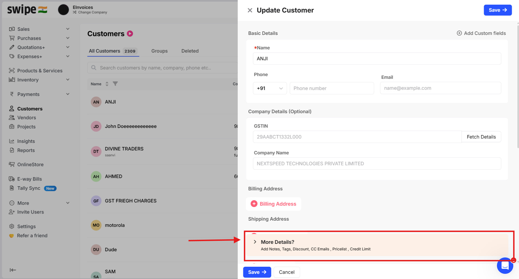
Task: Click the Phone number input field
Action: (332, 88)
